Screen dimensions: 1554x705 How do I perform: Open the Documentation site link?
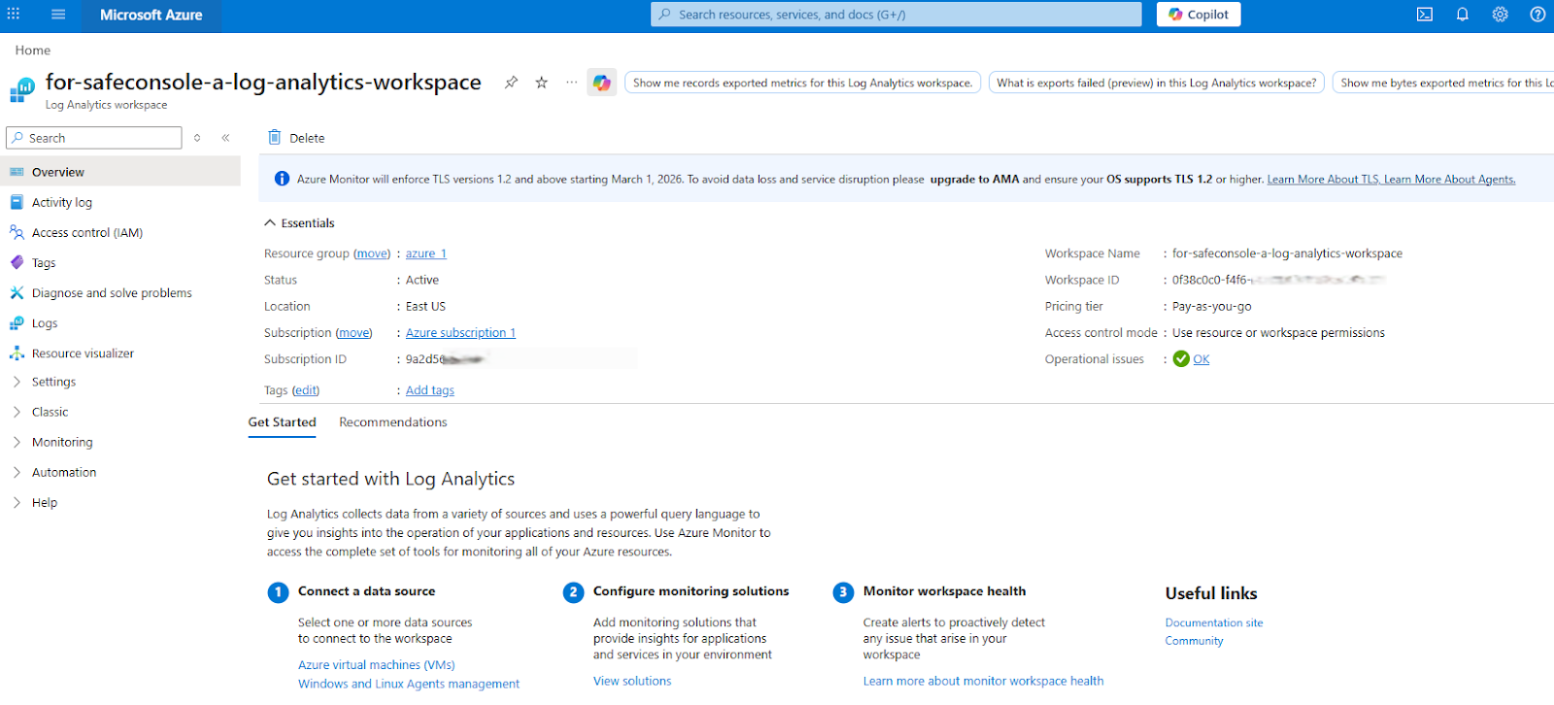1214,622
